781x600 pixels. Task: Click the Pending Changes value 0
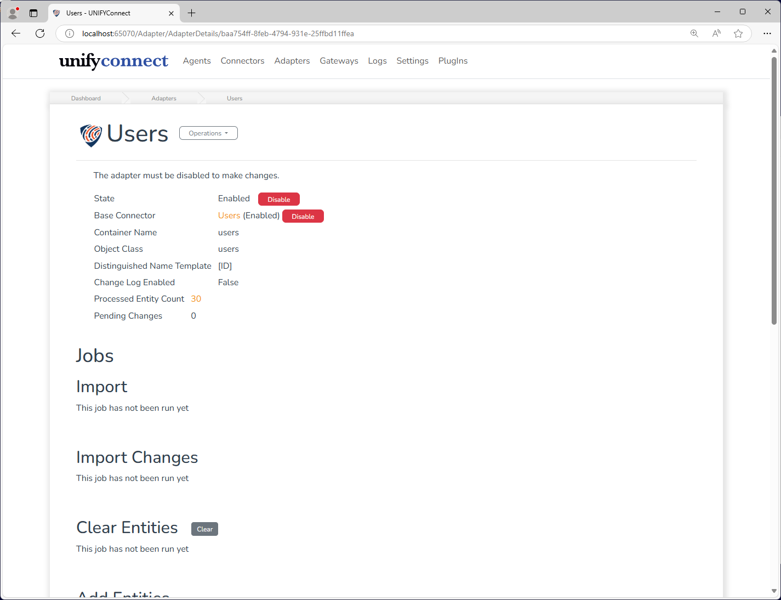193,316
